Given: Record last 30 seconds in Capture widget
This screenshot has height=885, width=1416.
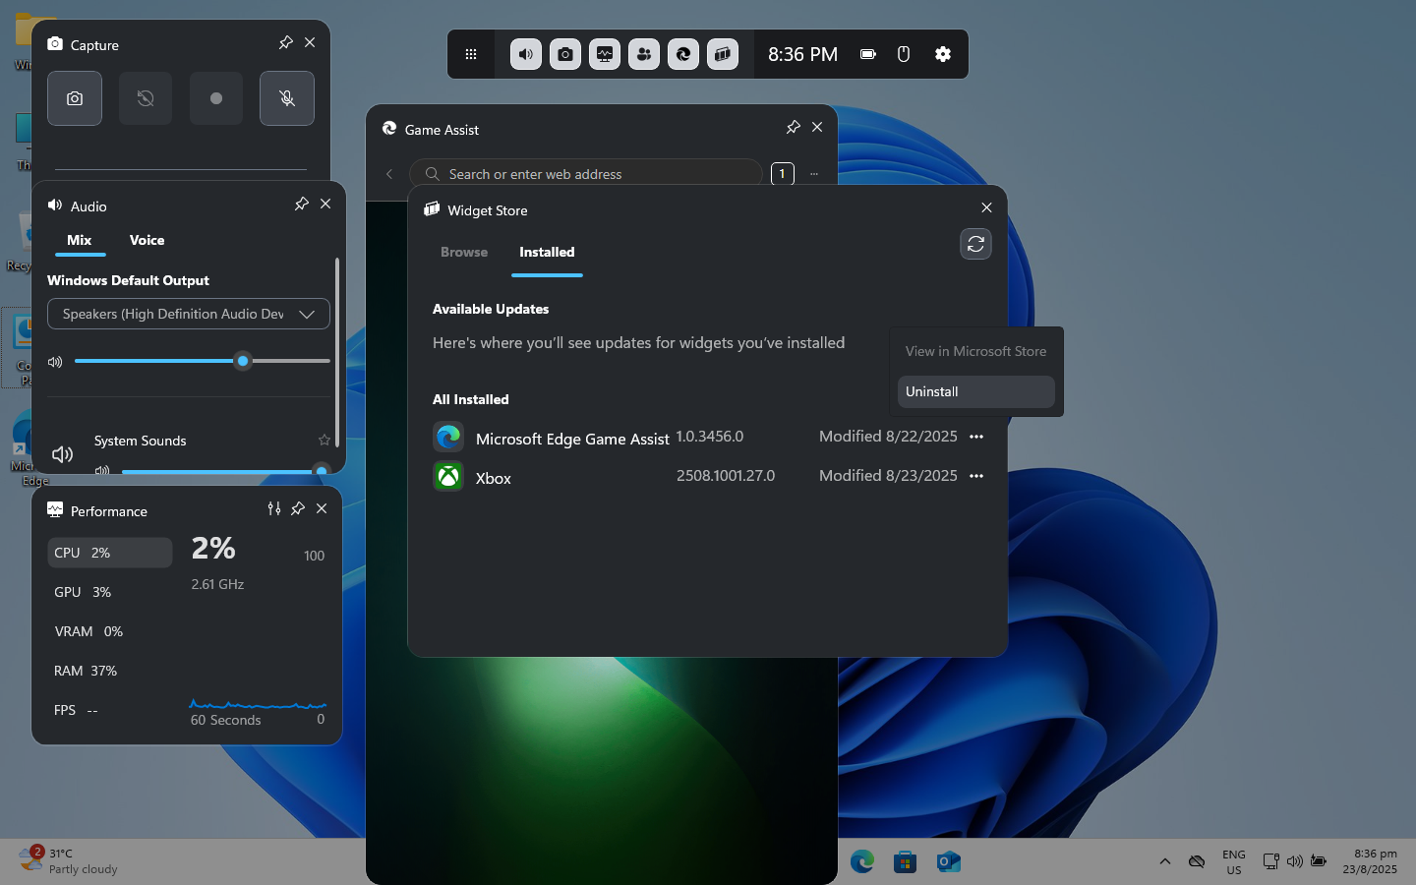Looking at the screenshot, I should point(146,98).
